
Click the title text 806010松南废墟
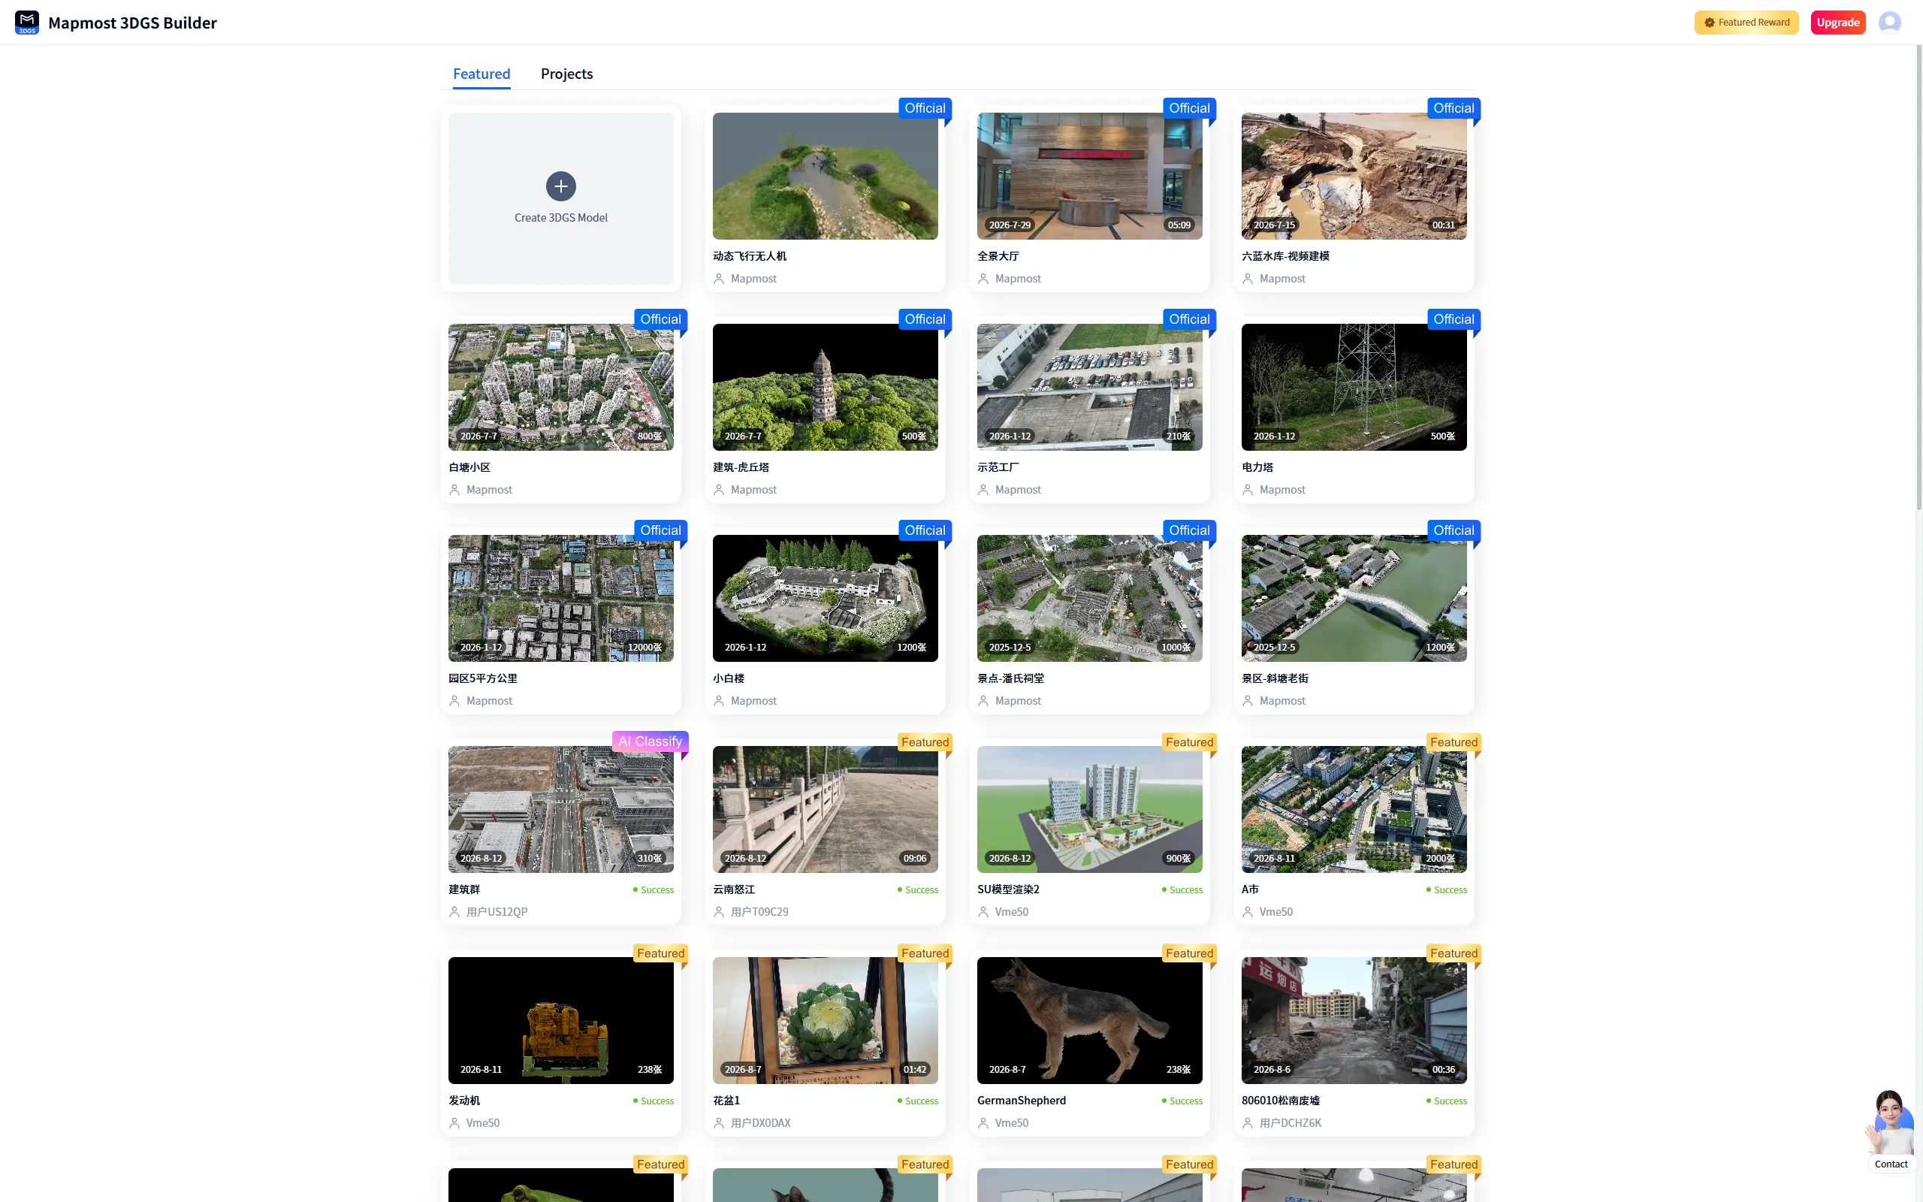(x=1280, y=1101)
